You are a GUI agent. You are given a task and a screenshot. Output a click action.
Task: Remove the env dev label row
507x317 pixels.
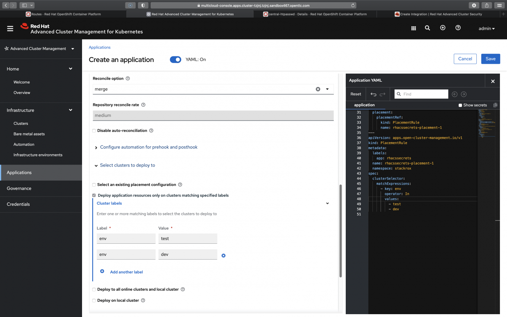pyautogui.click(x=224, y=256)
